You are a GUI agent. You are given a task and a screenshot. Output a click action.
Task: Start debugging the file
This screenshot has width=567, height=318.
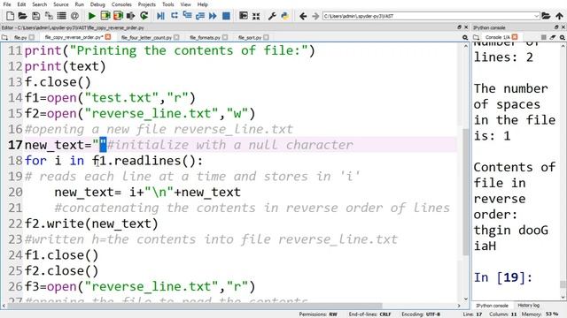coord(161,16)
